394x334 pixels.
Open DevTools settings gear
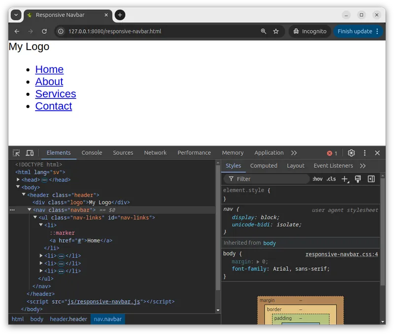point(351,153)
